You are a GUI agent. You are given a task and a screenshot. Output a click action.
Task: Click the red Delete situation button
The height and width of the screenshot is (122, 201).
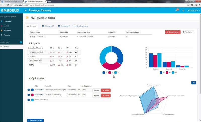point(173,32)
